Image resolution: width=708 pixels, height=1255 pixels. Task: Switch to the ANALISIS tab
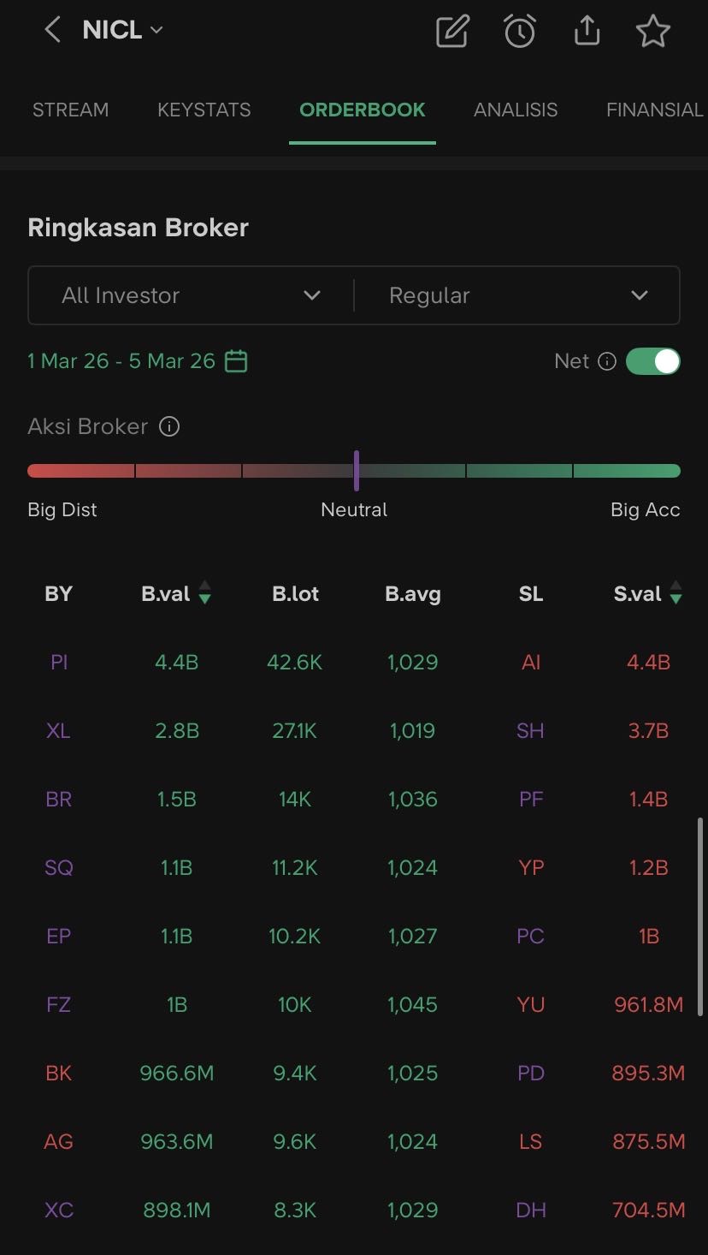[516, 110]
